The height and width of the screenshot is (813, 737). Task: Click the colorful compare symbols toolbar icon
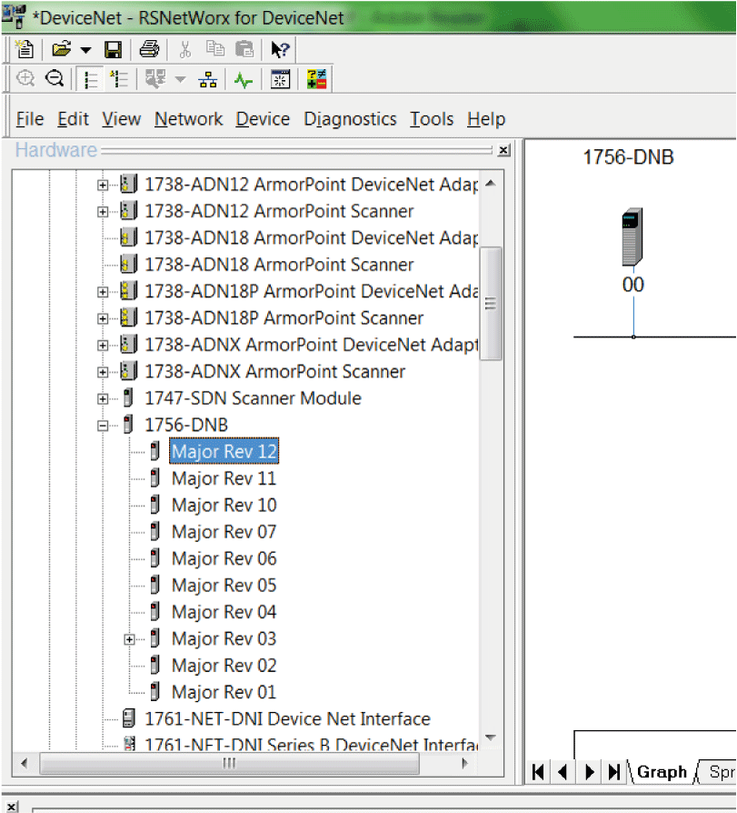316,79
